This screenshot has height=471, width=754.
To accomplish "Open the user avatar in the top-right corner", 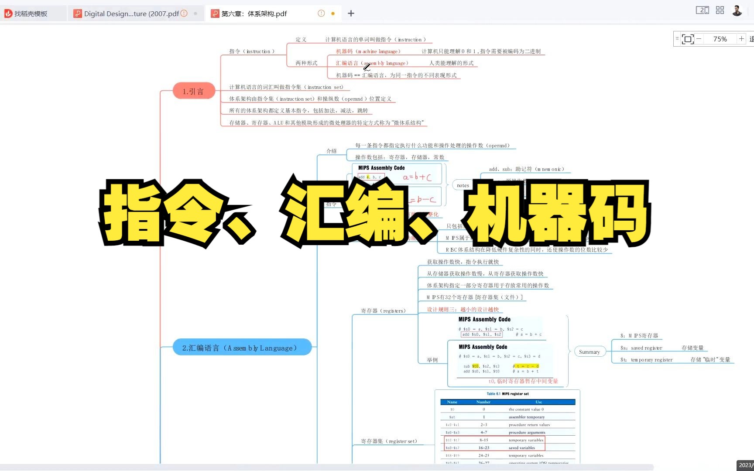I will pos(737,10).
